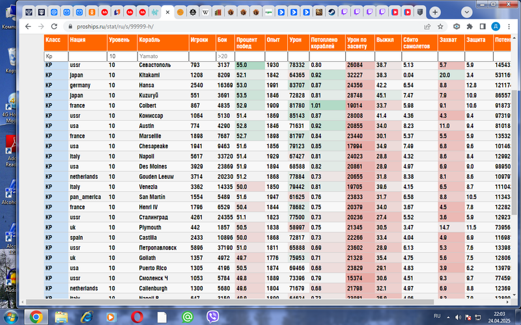
Task: Select the Colbert row ship name
Action: coord(148,105)
